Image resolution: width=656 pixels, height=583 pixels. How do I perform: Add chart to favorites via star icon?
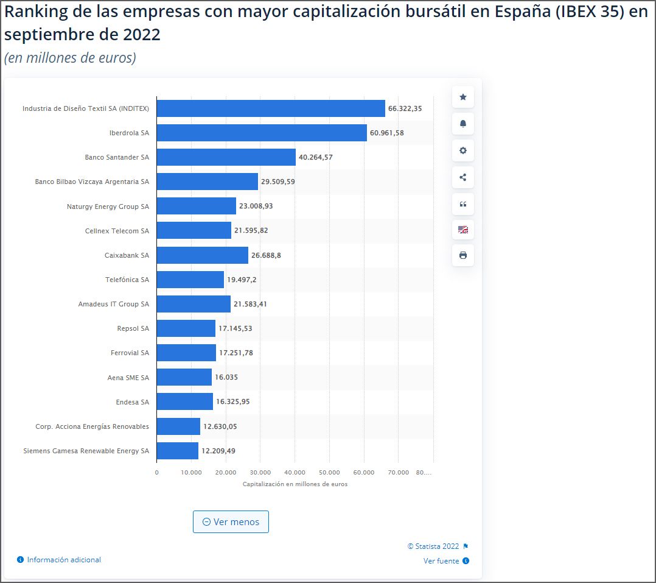(462, 97)
